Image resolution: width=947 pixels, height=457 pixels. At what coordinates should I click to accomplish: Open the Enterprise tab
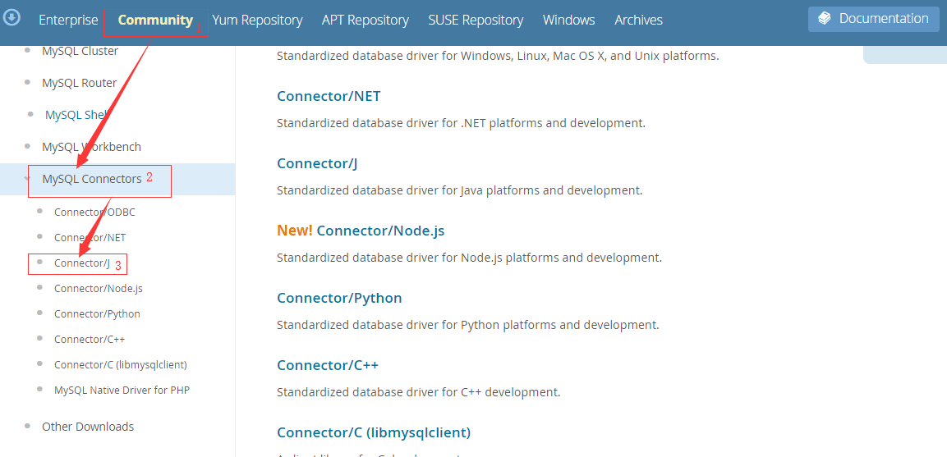(x=68, y=20)
